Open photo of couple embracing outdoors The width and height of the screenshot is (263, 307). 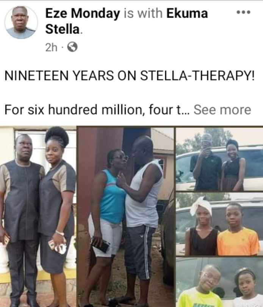125,217
